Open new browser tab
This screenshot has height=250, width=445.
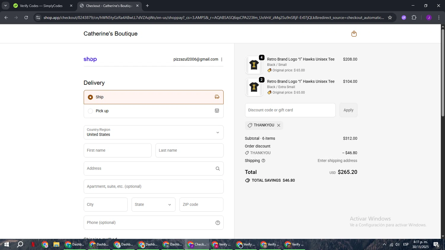click(x=147, y=6)
